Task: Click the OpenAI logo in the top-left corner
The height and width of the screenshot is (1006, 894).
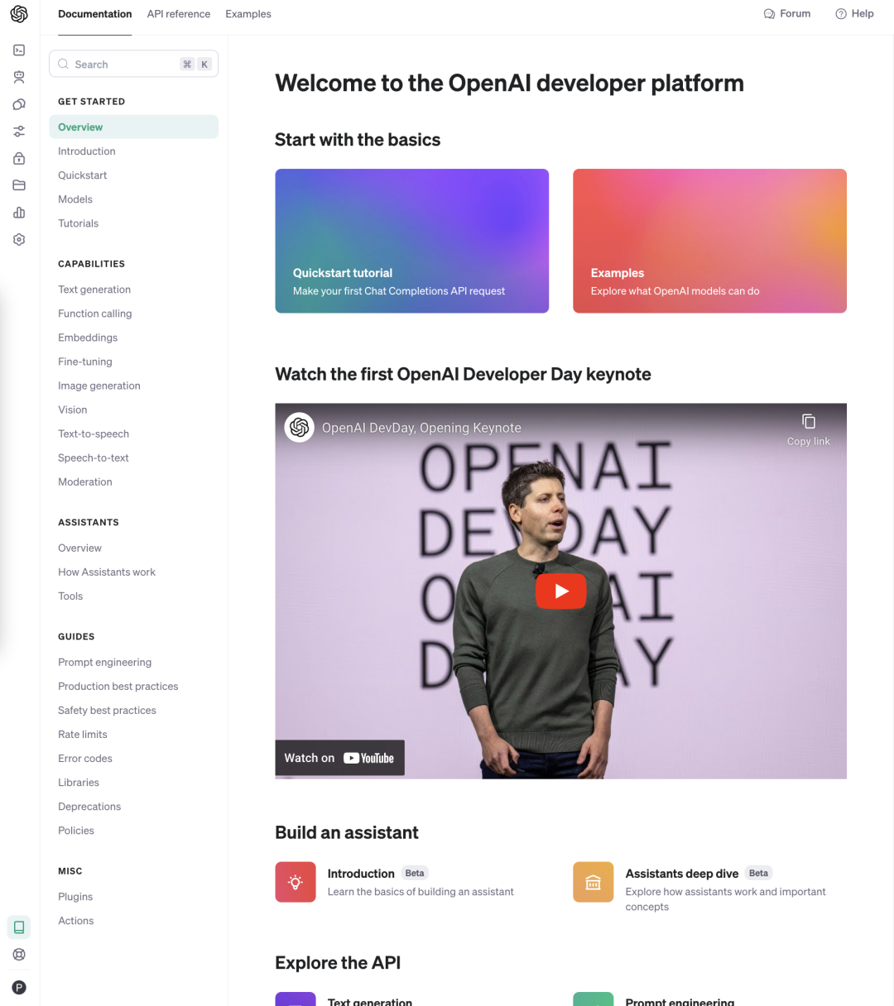Action: (x=19, y=14)
